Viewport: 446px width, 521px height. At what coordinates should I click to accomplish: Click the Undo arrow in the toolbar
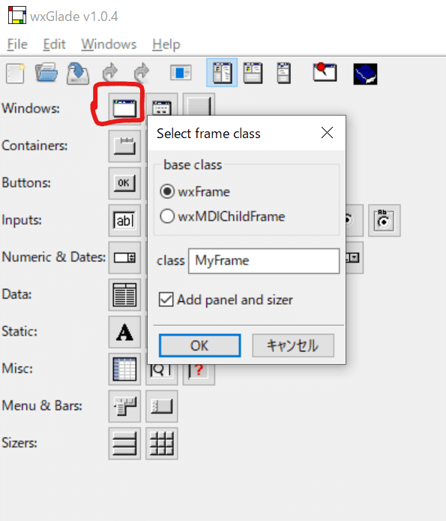pyautogui.click(x=110, y=72)
